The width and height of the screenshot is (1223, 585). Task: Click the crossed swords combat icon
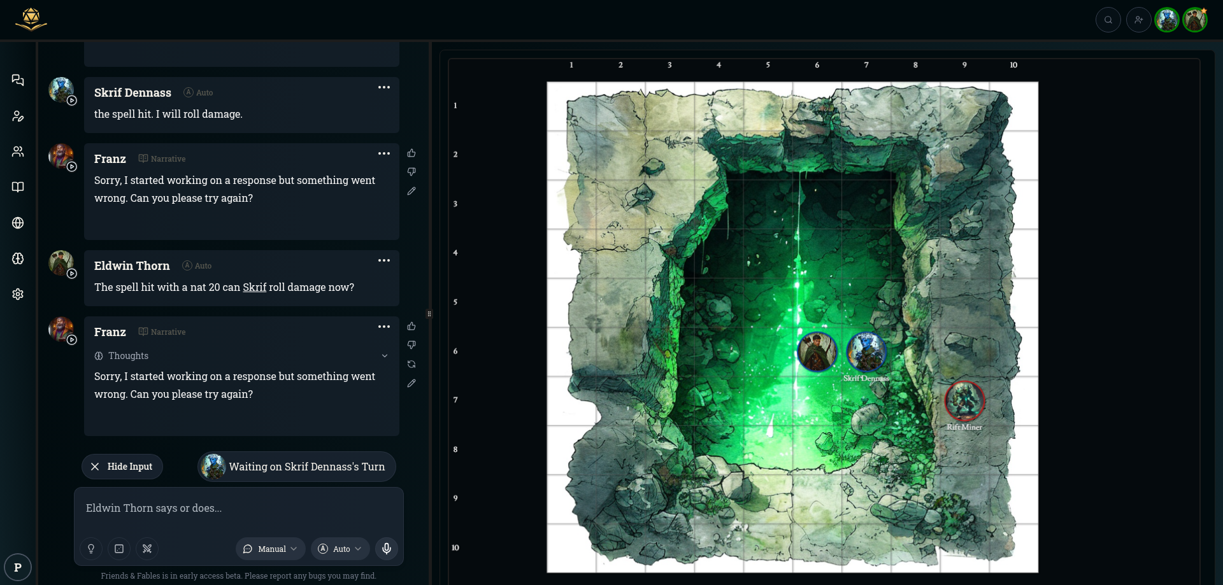[147, 549]
